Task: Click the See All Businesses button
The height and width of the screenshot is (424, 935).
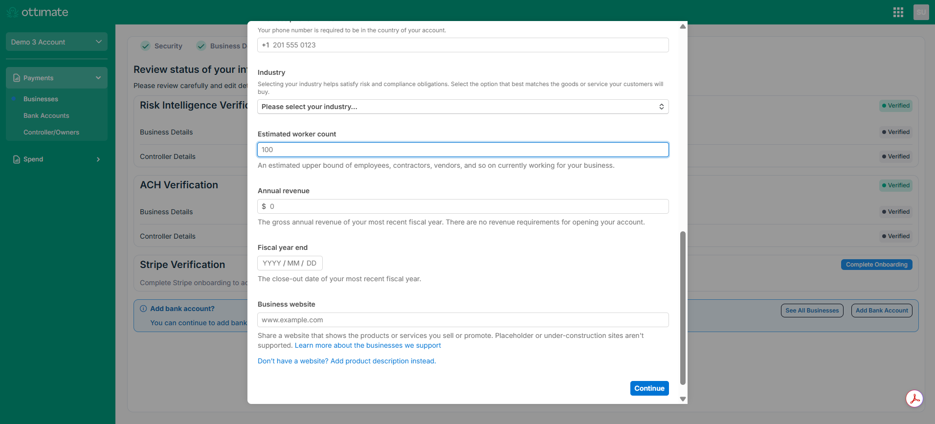Action: click(x=812, y=311)
